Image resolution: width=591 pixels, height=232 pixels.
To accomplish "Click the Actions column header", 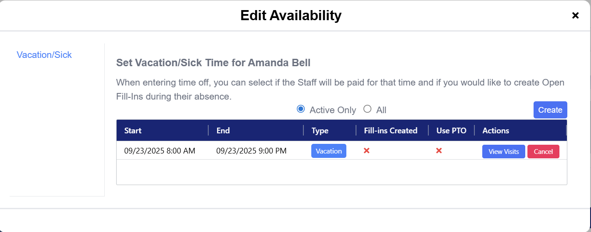I will 496,130.
